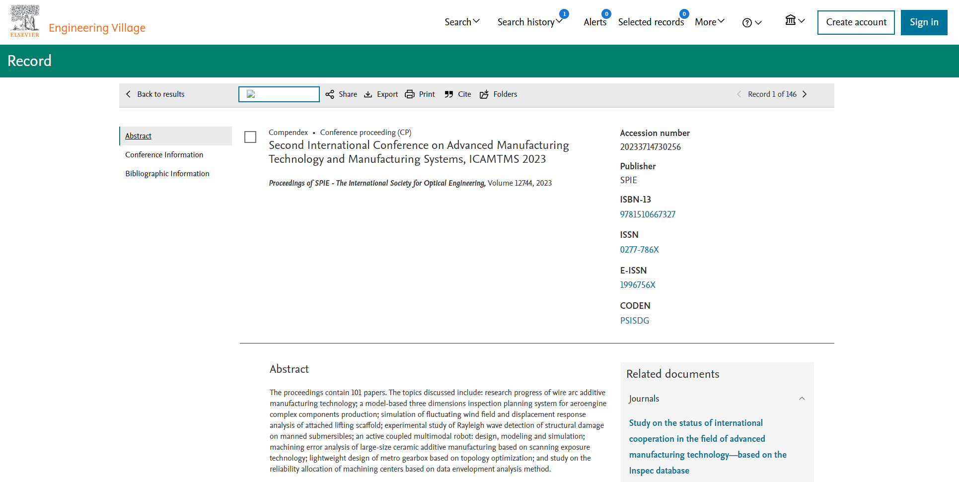Open ISBN-13 link 9781510667327
The height and width of the screenshot is (482, 959).
coord(648,214)
